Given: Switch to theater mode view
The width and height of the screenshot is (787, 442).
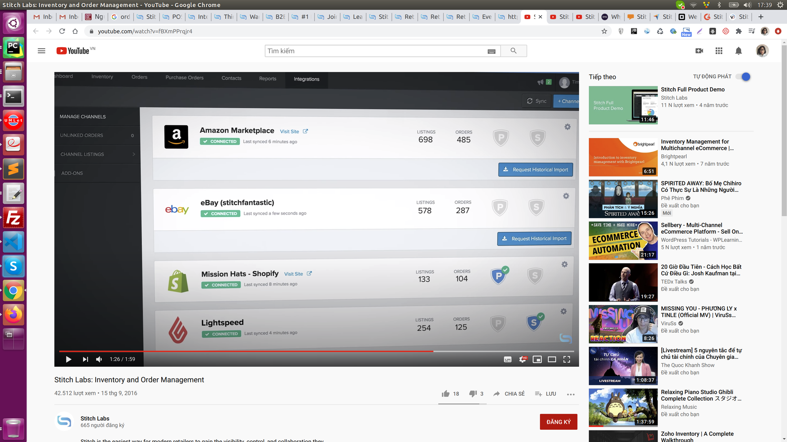Looking at the screenshot, I should point(552,360).
